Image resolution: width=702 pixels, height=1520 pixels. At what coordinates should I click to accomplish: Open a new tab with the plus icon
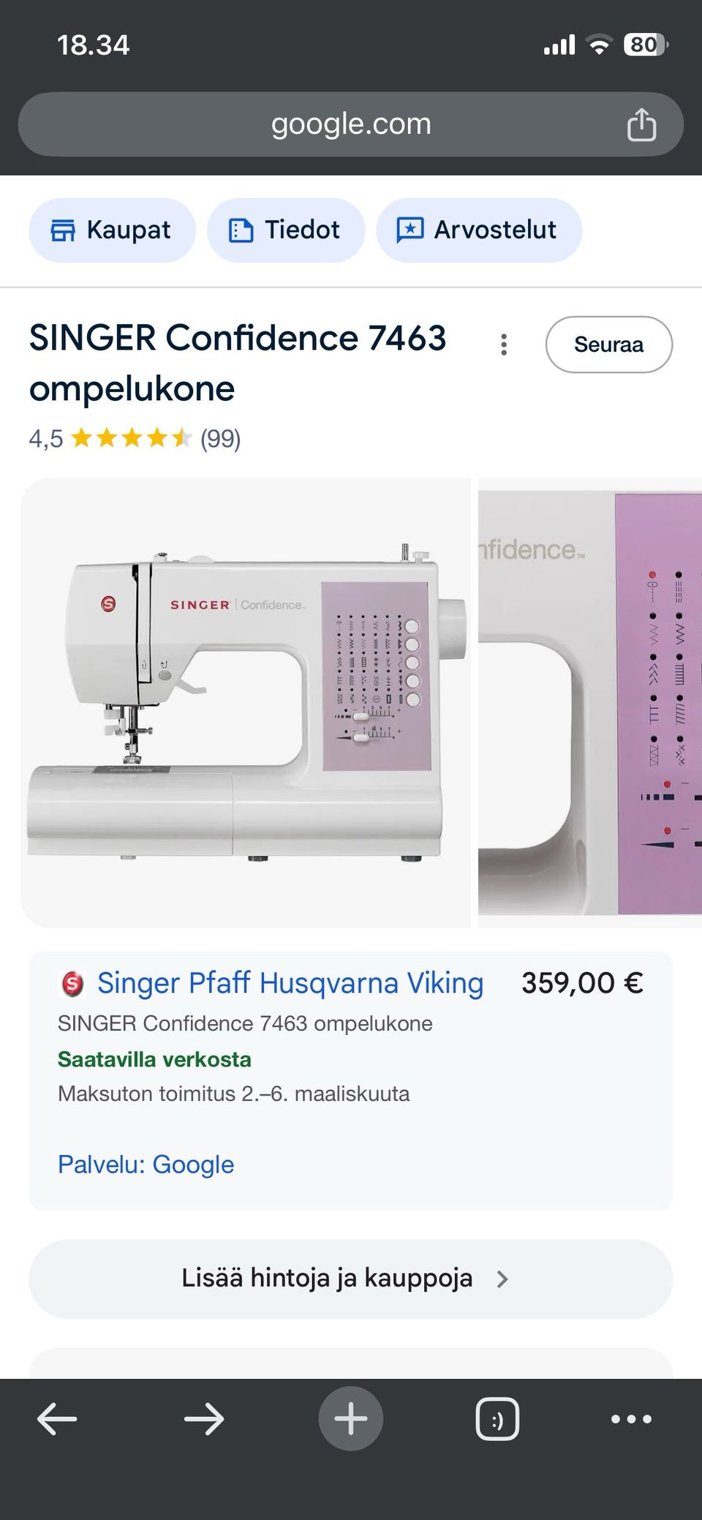[x=350, y=1419]
